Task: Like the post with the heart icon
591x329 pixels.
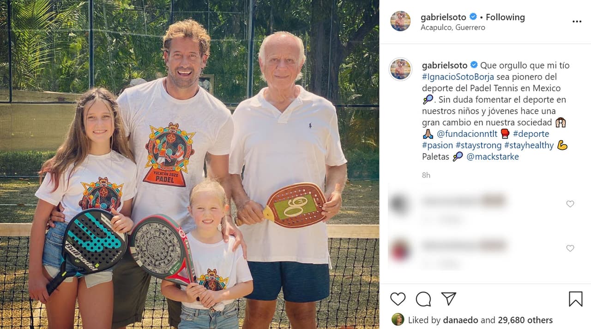Action: point(398,299)
